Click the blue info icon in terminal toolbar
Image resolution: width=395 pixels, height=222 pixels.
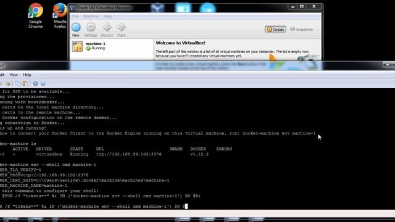tap(35, 84)
